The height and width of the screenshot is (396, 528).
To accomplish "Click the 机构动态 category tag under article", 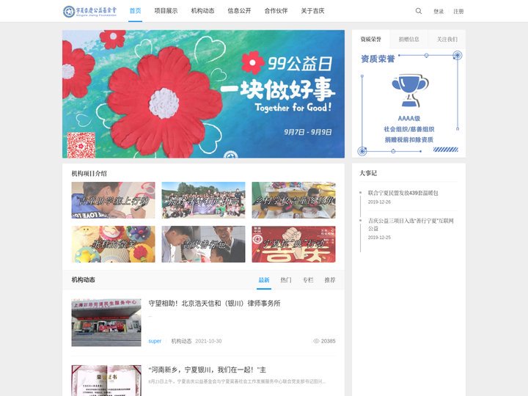I will coord(181,341).
